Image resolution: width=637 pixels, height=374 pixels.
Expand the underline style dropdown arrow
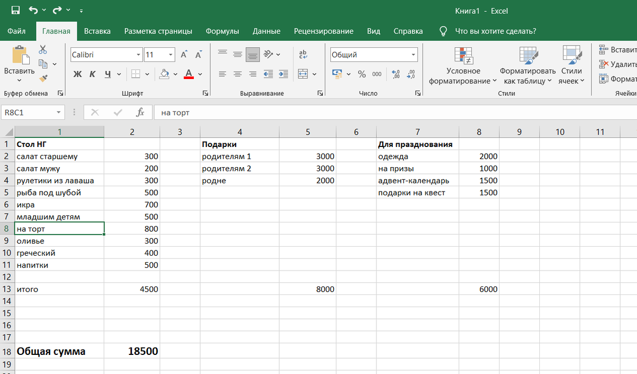click(119, 74)
